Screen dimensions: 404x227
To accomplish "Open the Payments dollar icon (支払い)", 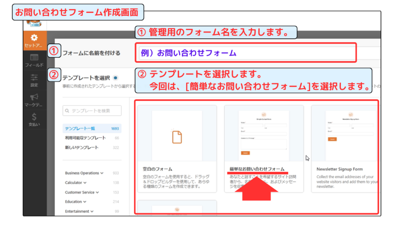I will pos(34,117).
